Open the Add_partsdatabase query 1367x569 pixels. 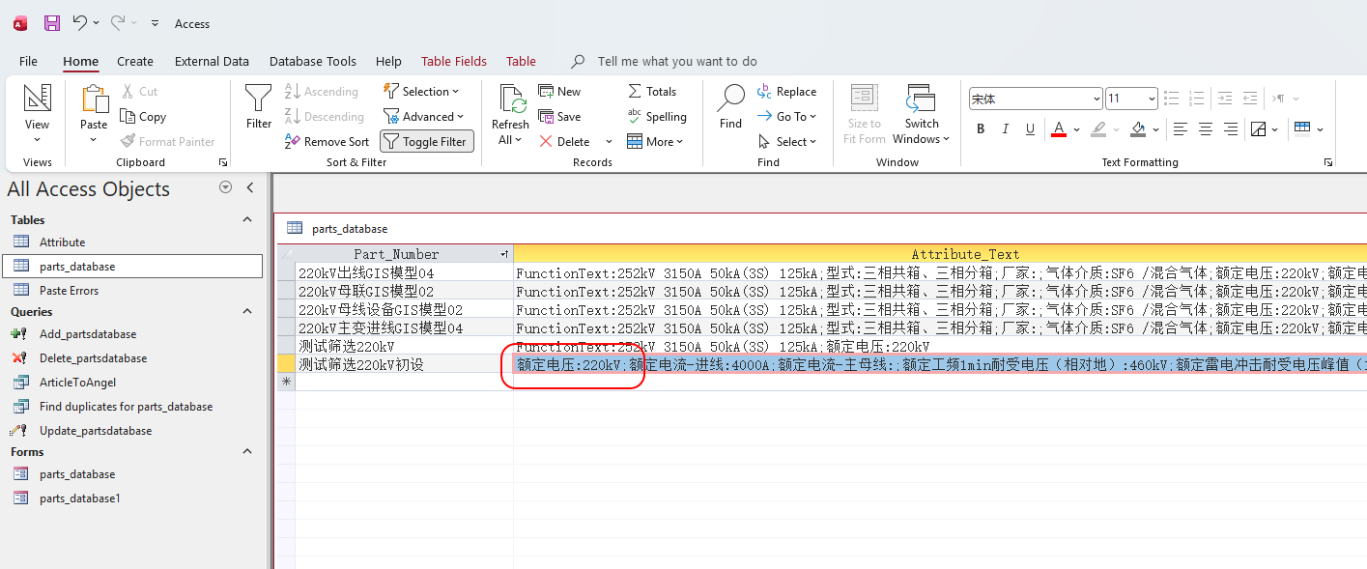pyautogui.click(x=87, y=334)
